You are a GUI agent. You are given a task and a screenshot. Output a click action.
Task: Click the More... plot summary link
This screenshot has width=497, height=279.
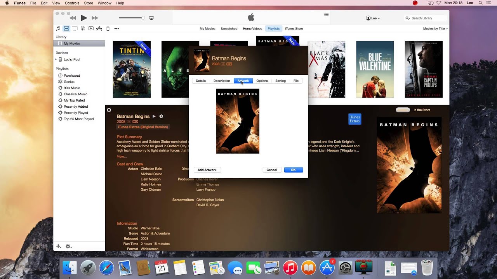pyautogui.click(x=122, y=157)
